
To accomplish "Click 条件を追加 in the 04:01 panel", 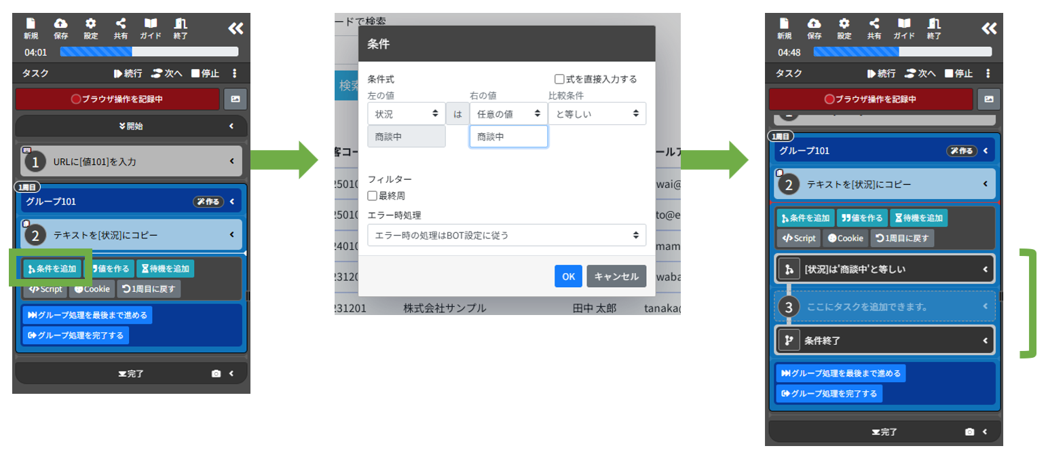I will click(x=52, y=269).
